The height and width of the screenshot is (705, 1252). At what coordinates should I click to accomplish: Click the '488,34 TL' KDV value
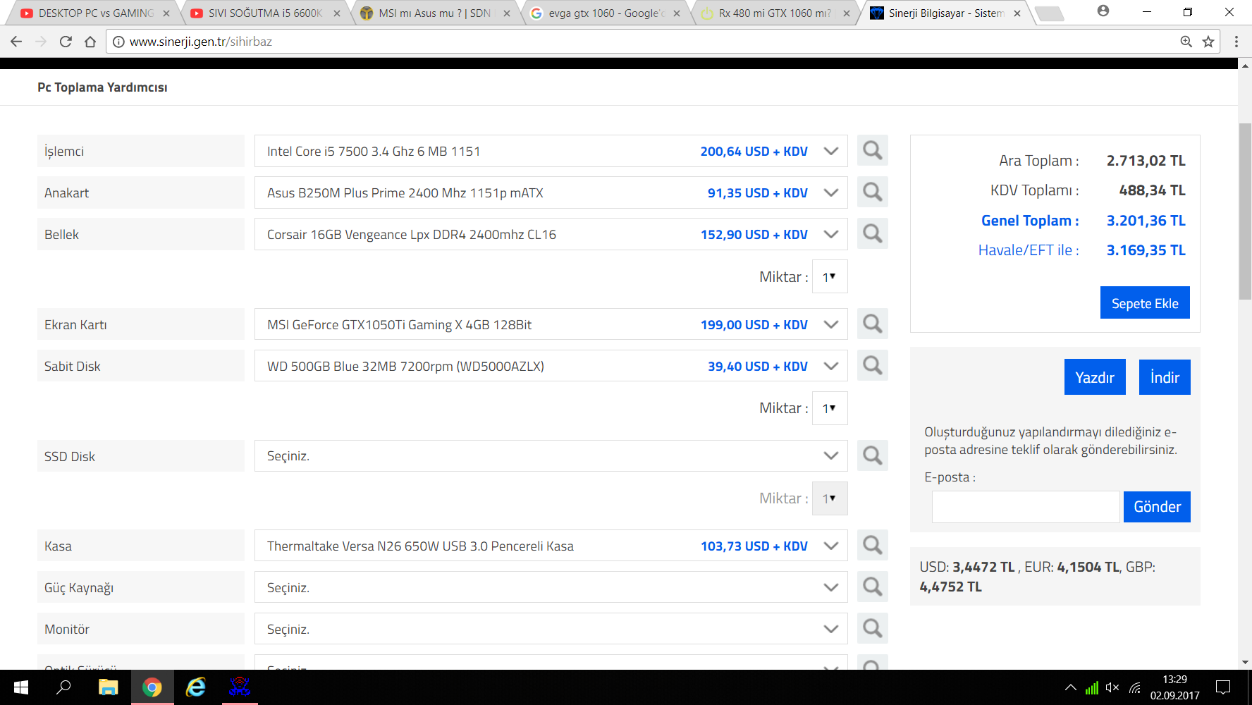[1153, 190]
